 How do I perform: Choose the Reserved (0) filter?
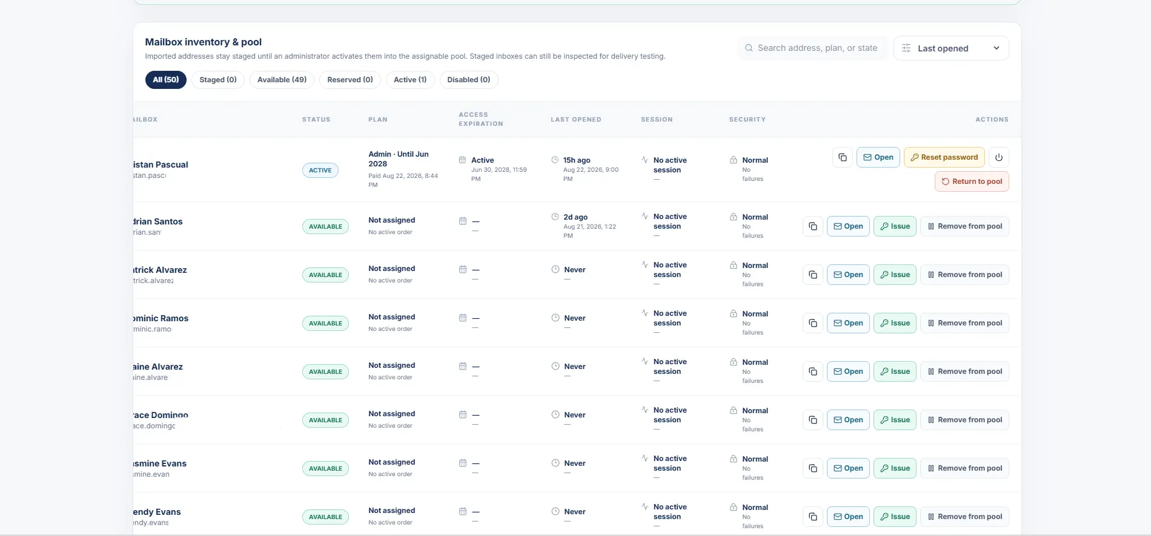coord(350,80)
